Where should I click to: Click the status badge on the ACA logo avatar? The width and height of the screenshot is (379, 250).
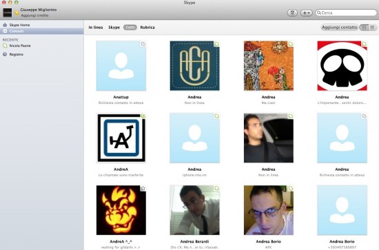point(217,43)
